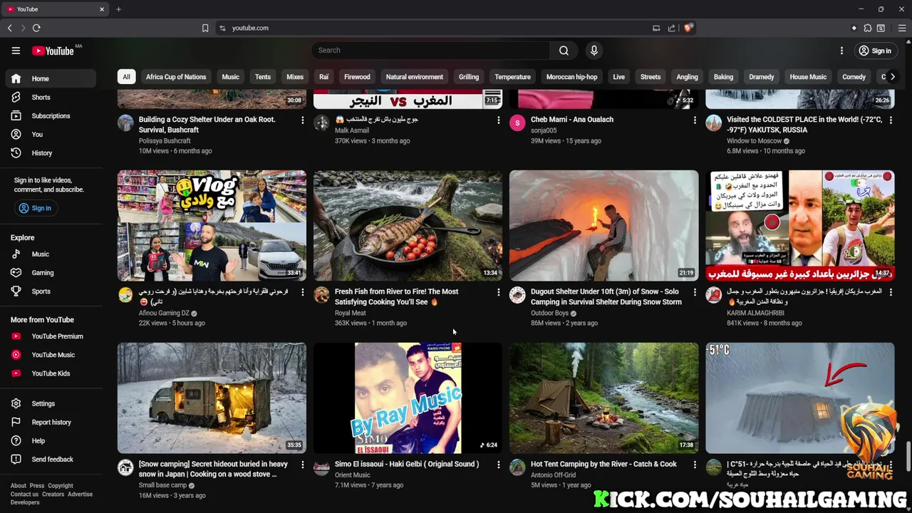Select the Grilling filter chip
Image resolution: width=912 pixels, height=513 pixels.
pos(469,77)
